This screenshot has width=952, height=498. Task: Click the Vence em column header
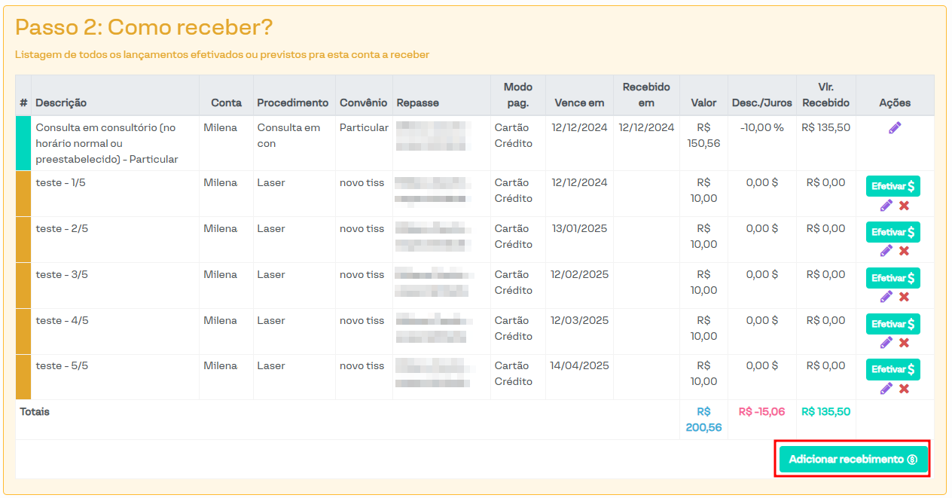point(579,102)
